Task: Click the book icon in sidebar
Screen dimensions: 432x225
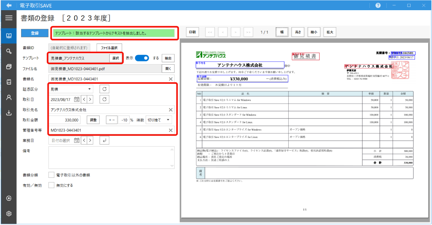Action: [9, 36]
